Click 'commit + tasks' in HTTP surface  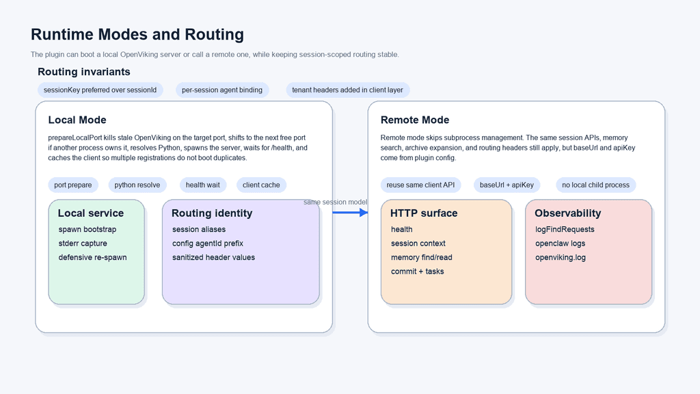[418, 272]
